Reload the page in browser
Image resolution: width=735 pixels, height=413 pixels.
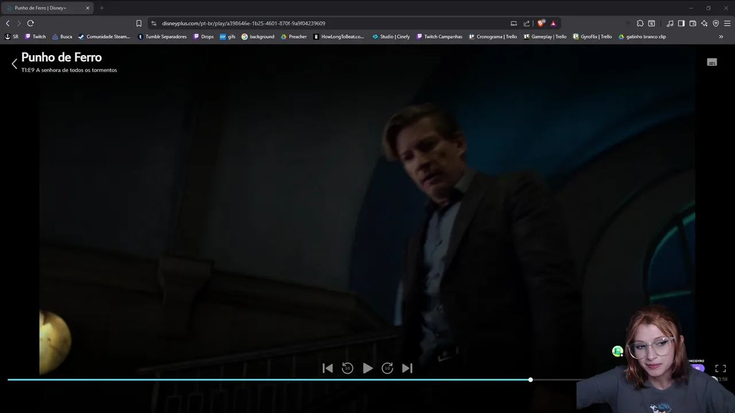pyautogui.click(x=30, y=23)
